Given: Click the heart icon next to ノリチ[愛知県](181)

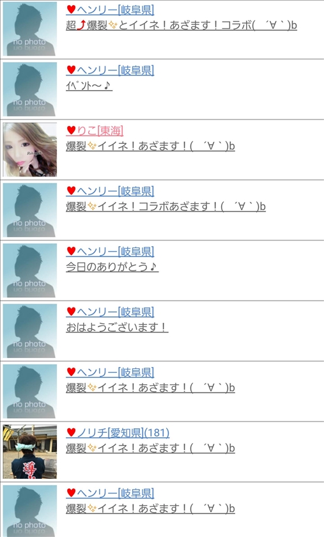Looking at the screenshot, I should click(x=71, y=433).
